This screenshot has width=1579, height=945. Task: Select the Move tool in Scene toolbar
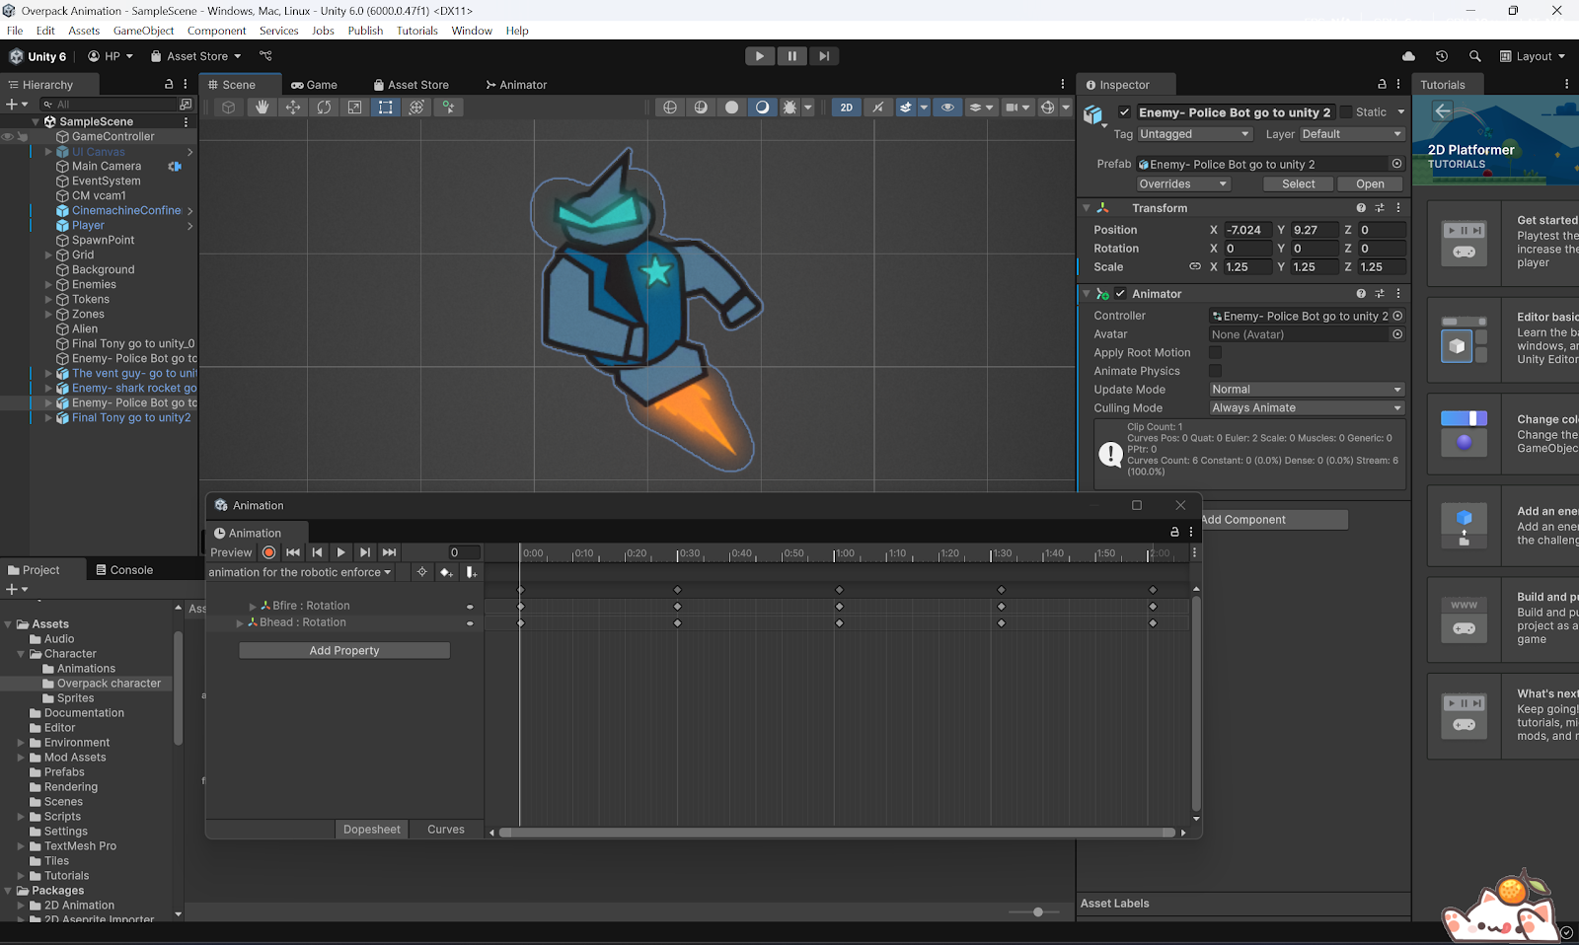pyautogui.click(x=293, y=108)
